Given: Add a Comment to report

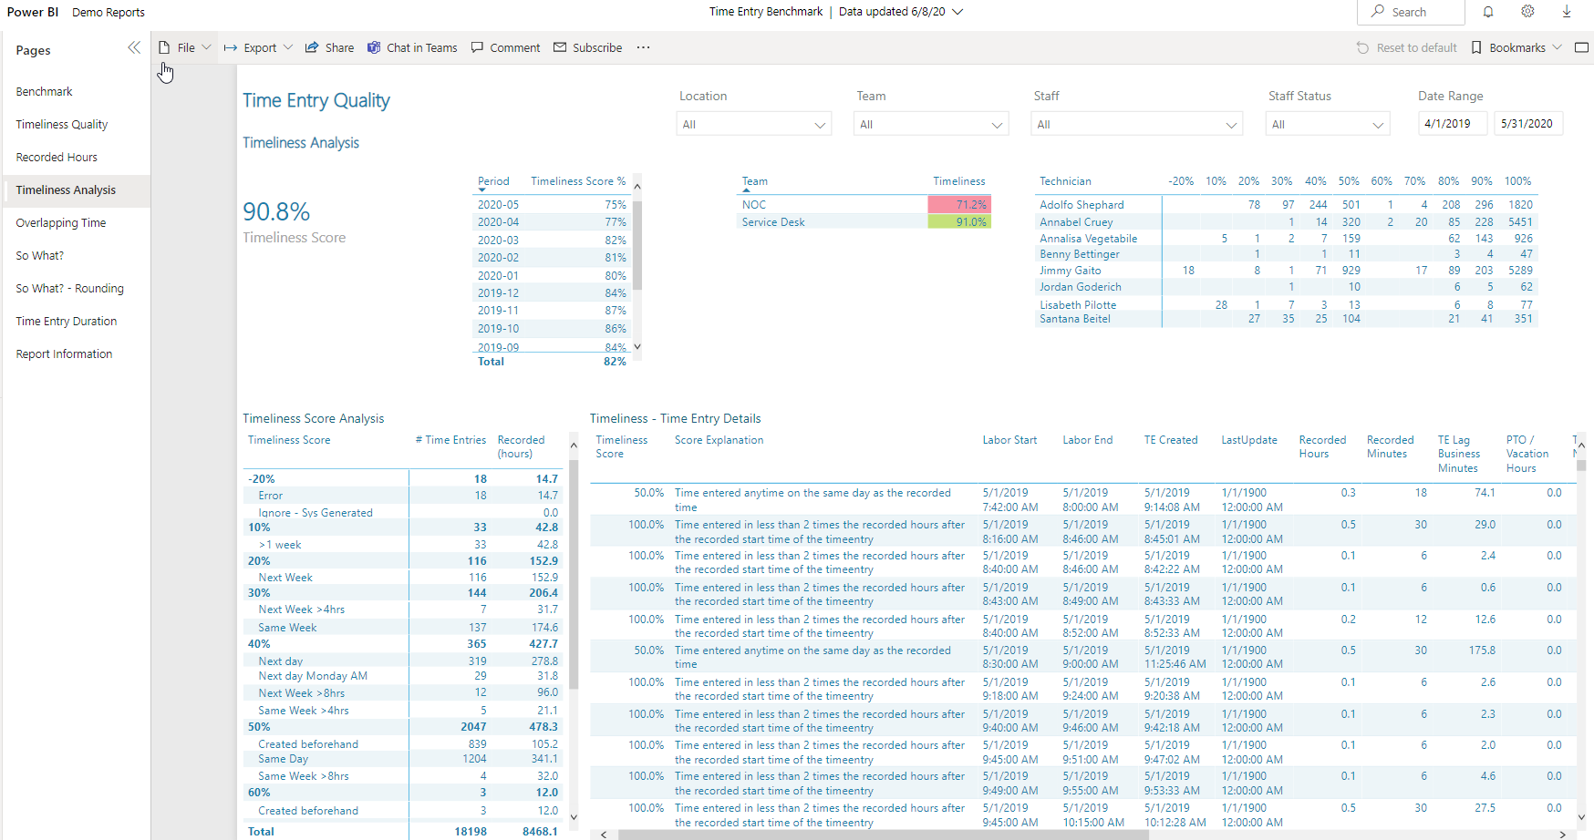Looking at the screenshot, I should (x=505, y=47).
